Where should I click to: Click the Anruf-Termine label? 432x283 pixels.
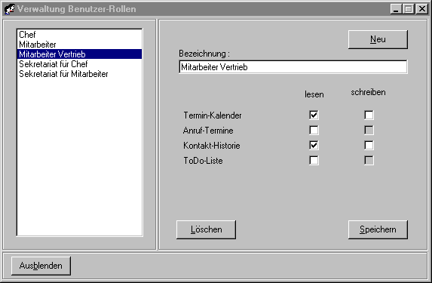click(208, 131)
